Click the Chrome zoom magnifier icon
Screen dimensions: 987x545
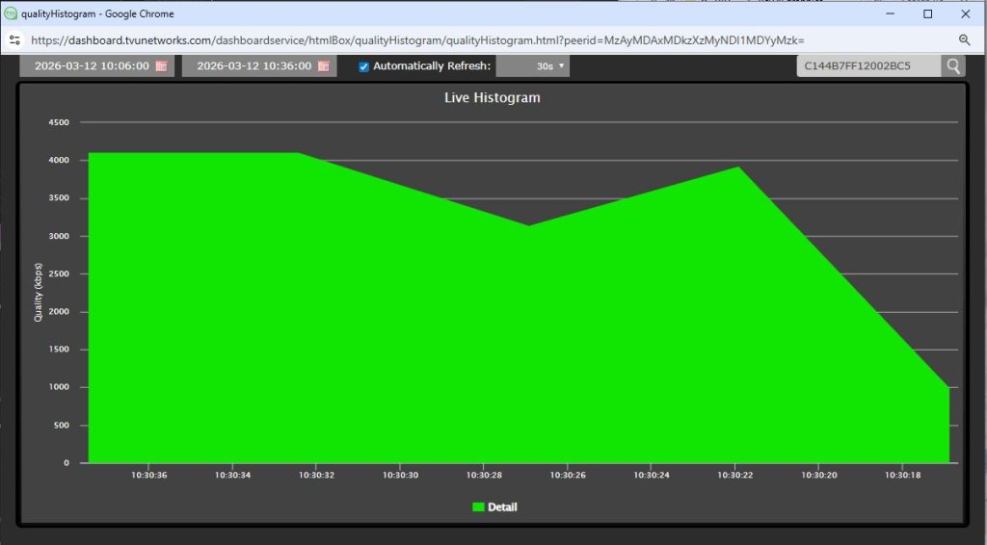click(964, 40)
